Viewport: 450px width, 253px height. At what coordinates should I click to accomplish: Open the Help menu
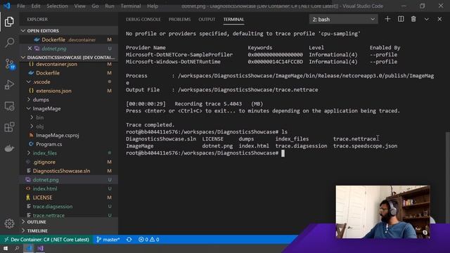[x=153, y=6]
